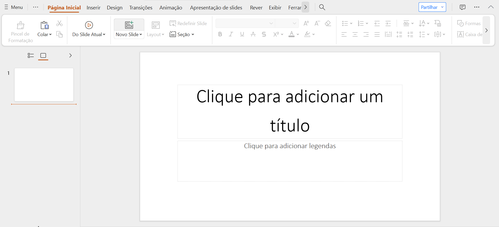Select Apresentação de slides tab

point(216,8)
